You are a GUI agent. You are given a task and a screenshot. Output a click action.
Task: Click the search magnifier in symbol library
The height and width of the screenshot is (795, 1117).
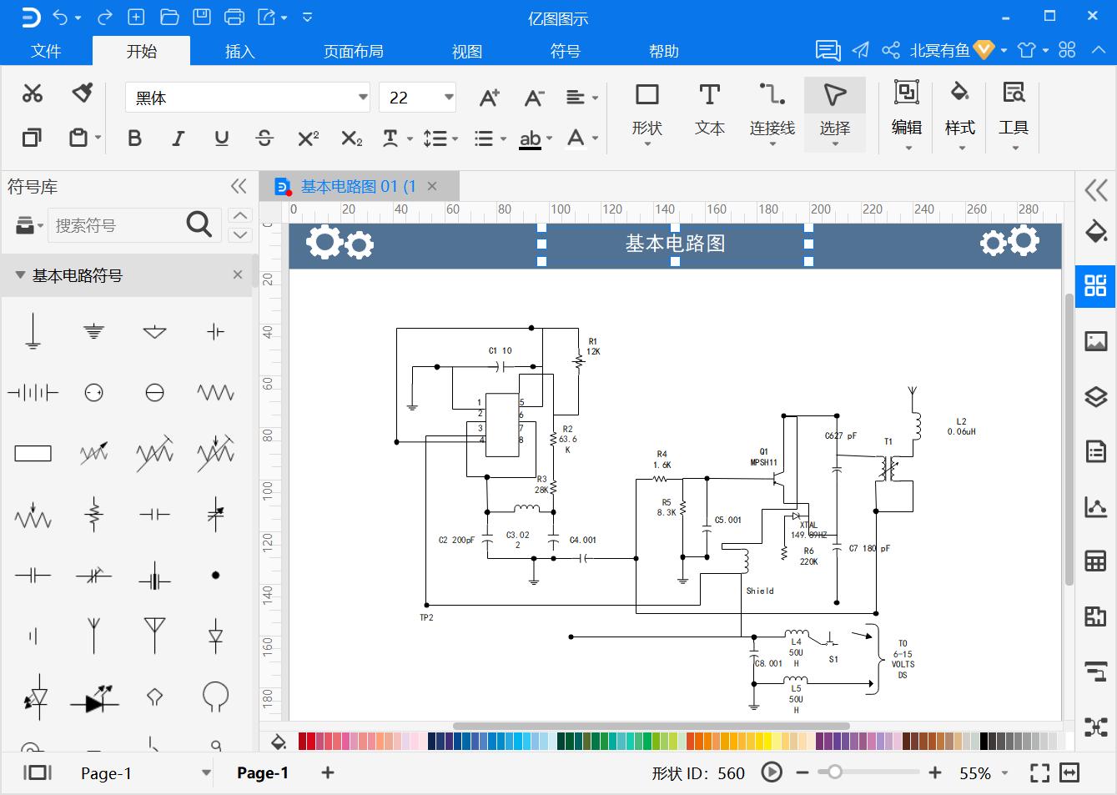(x=199, y=224)
